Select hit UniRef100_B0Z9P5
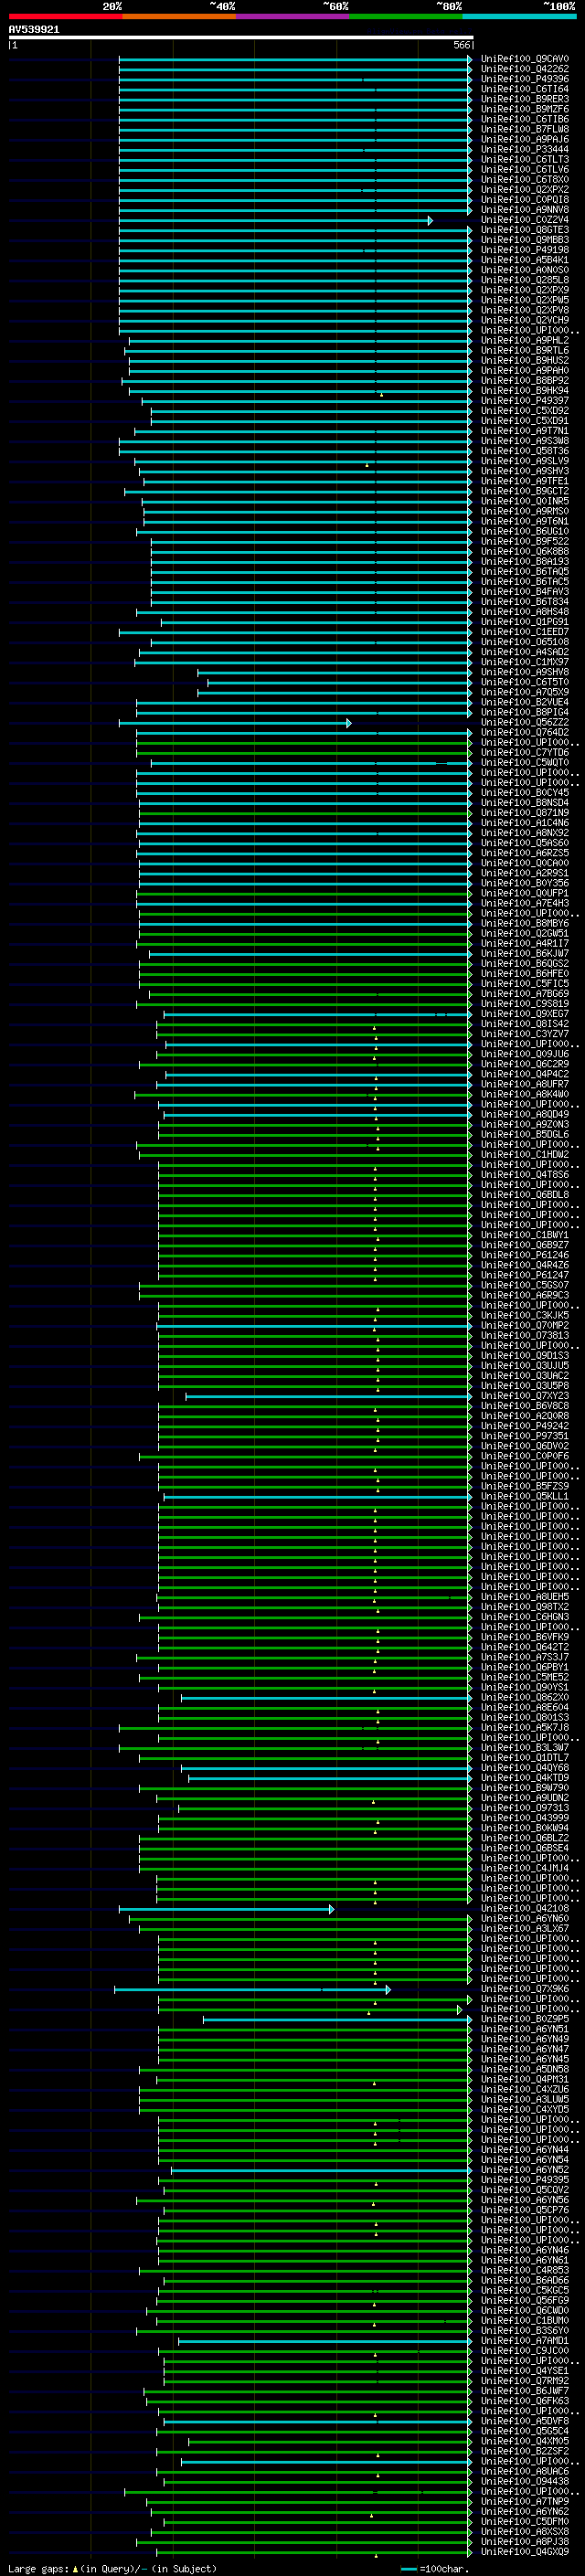Screen dimensions: 585x2576 (525, 2019)
